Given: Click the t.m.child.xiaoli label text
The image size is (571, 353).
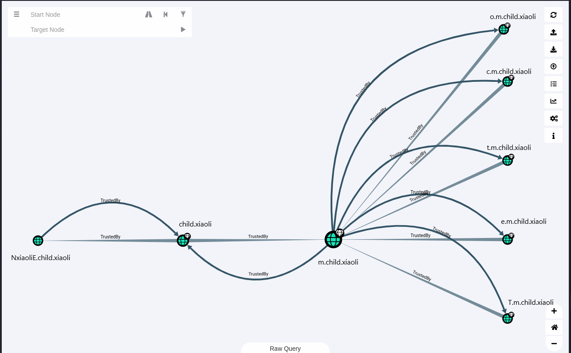Looking at the screenshot, I should [x=509, y=148].
